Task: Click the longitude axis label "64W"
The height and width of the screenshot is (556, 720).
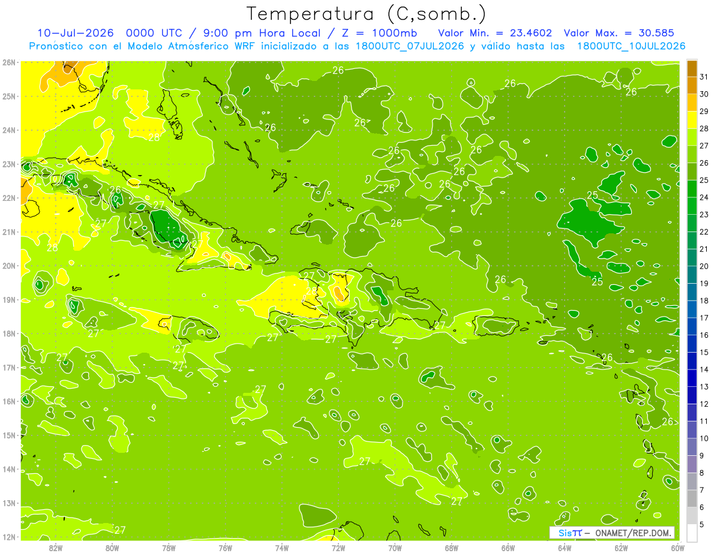Action: [x=565, y=548]
